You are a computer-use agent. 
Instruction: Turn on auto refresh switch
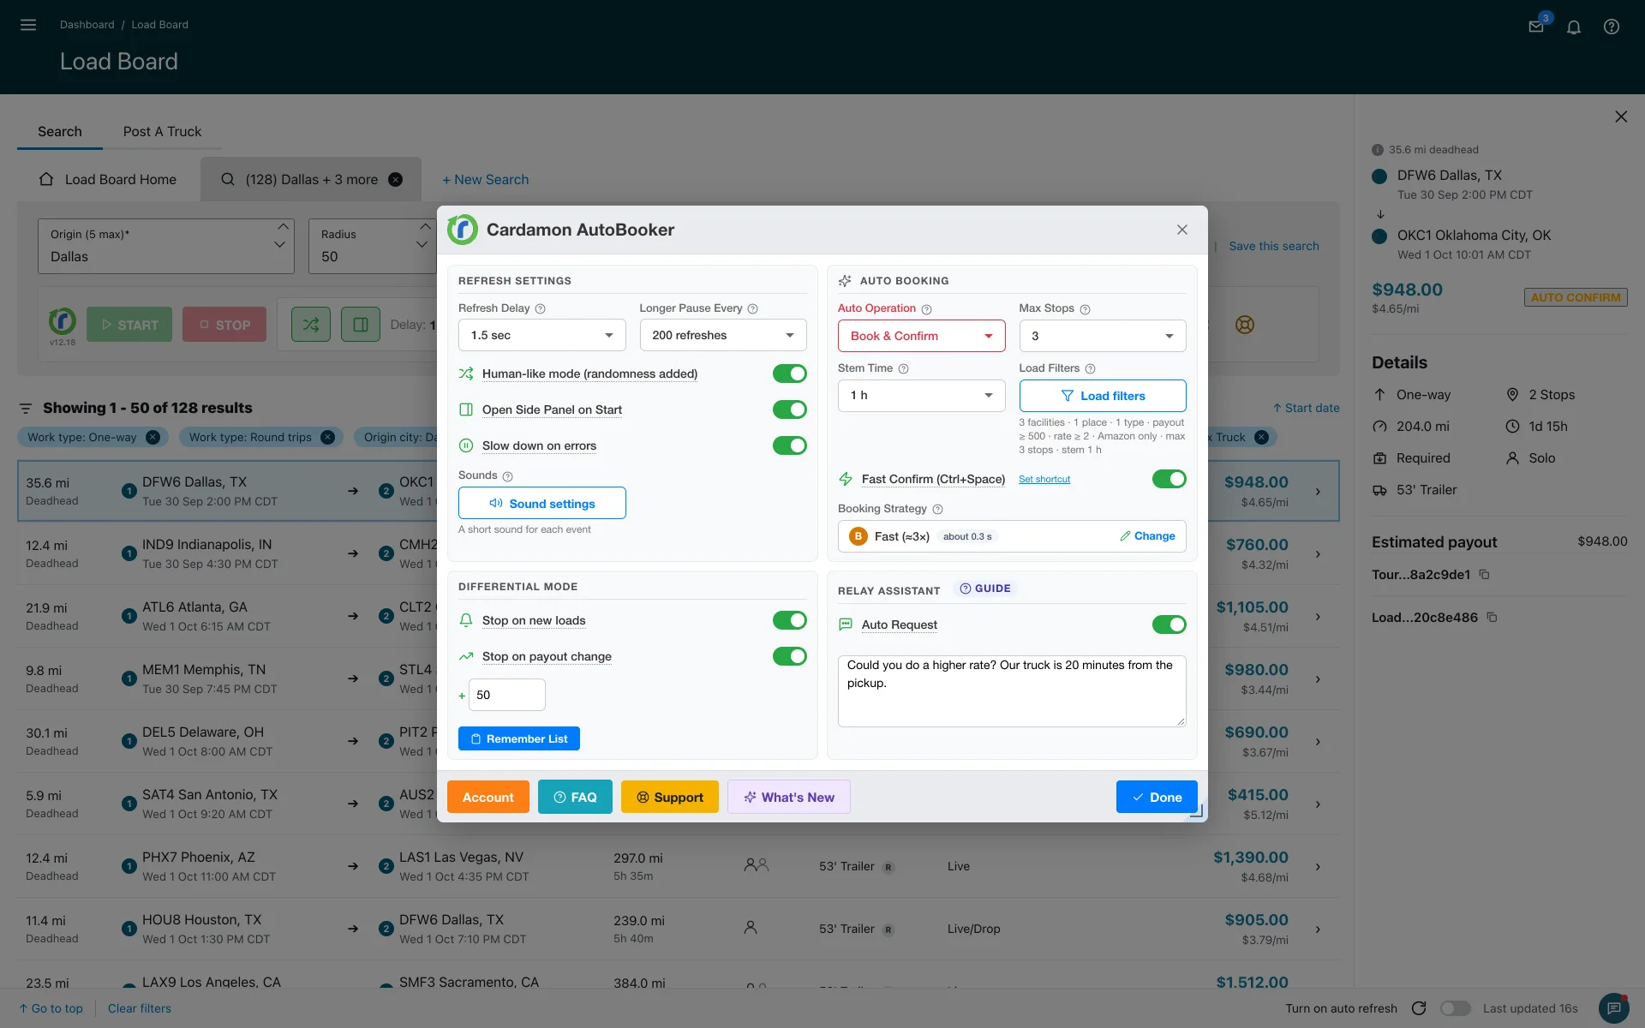click(1456, 1008)
